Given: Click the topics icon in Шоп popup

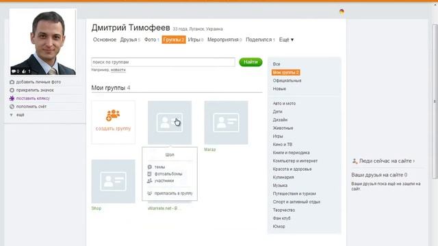Looking at the screenshot, I should click(x=150, y=167).
